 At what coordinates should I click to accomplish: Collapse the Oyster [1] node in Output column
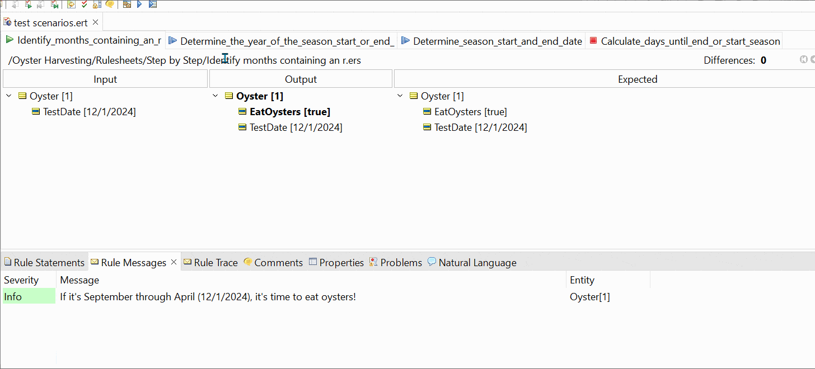[216, 96]
